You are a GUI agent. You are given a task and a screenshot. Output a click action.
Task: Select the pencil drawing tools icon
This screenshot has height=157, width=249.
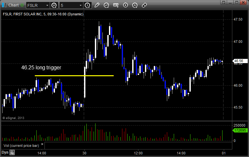(97, 5)
